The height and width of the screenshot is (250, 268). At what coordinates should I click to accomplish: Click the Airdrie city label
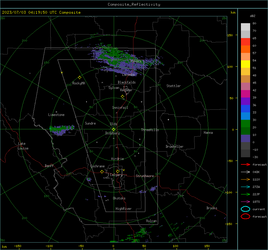[x=117, y=159]
